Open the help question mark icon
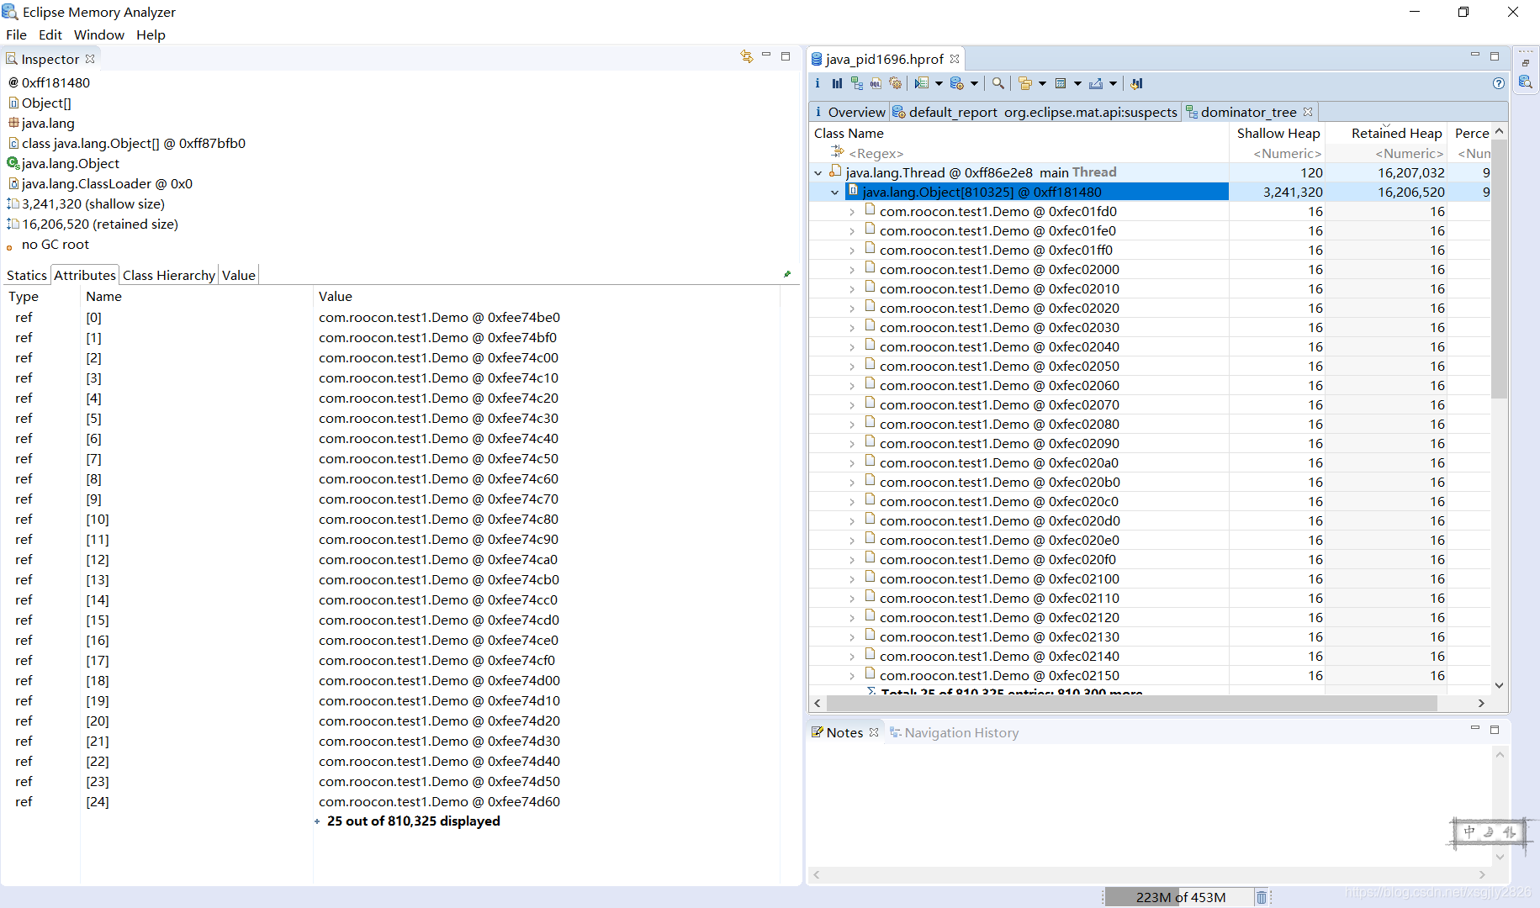This screenshot has width=1540, height=908. (x=1499, y=83)
